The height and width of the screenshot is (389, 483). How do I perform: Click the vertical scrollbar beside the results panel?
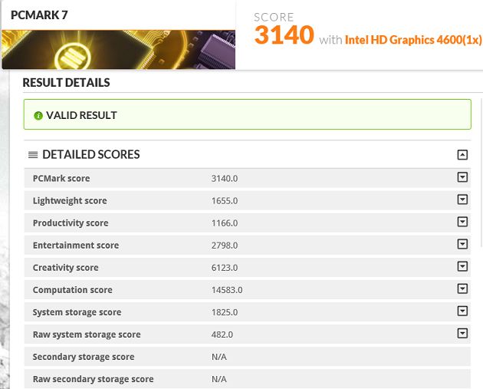click(481, 173)
